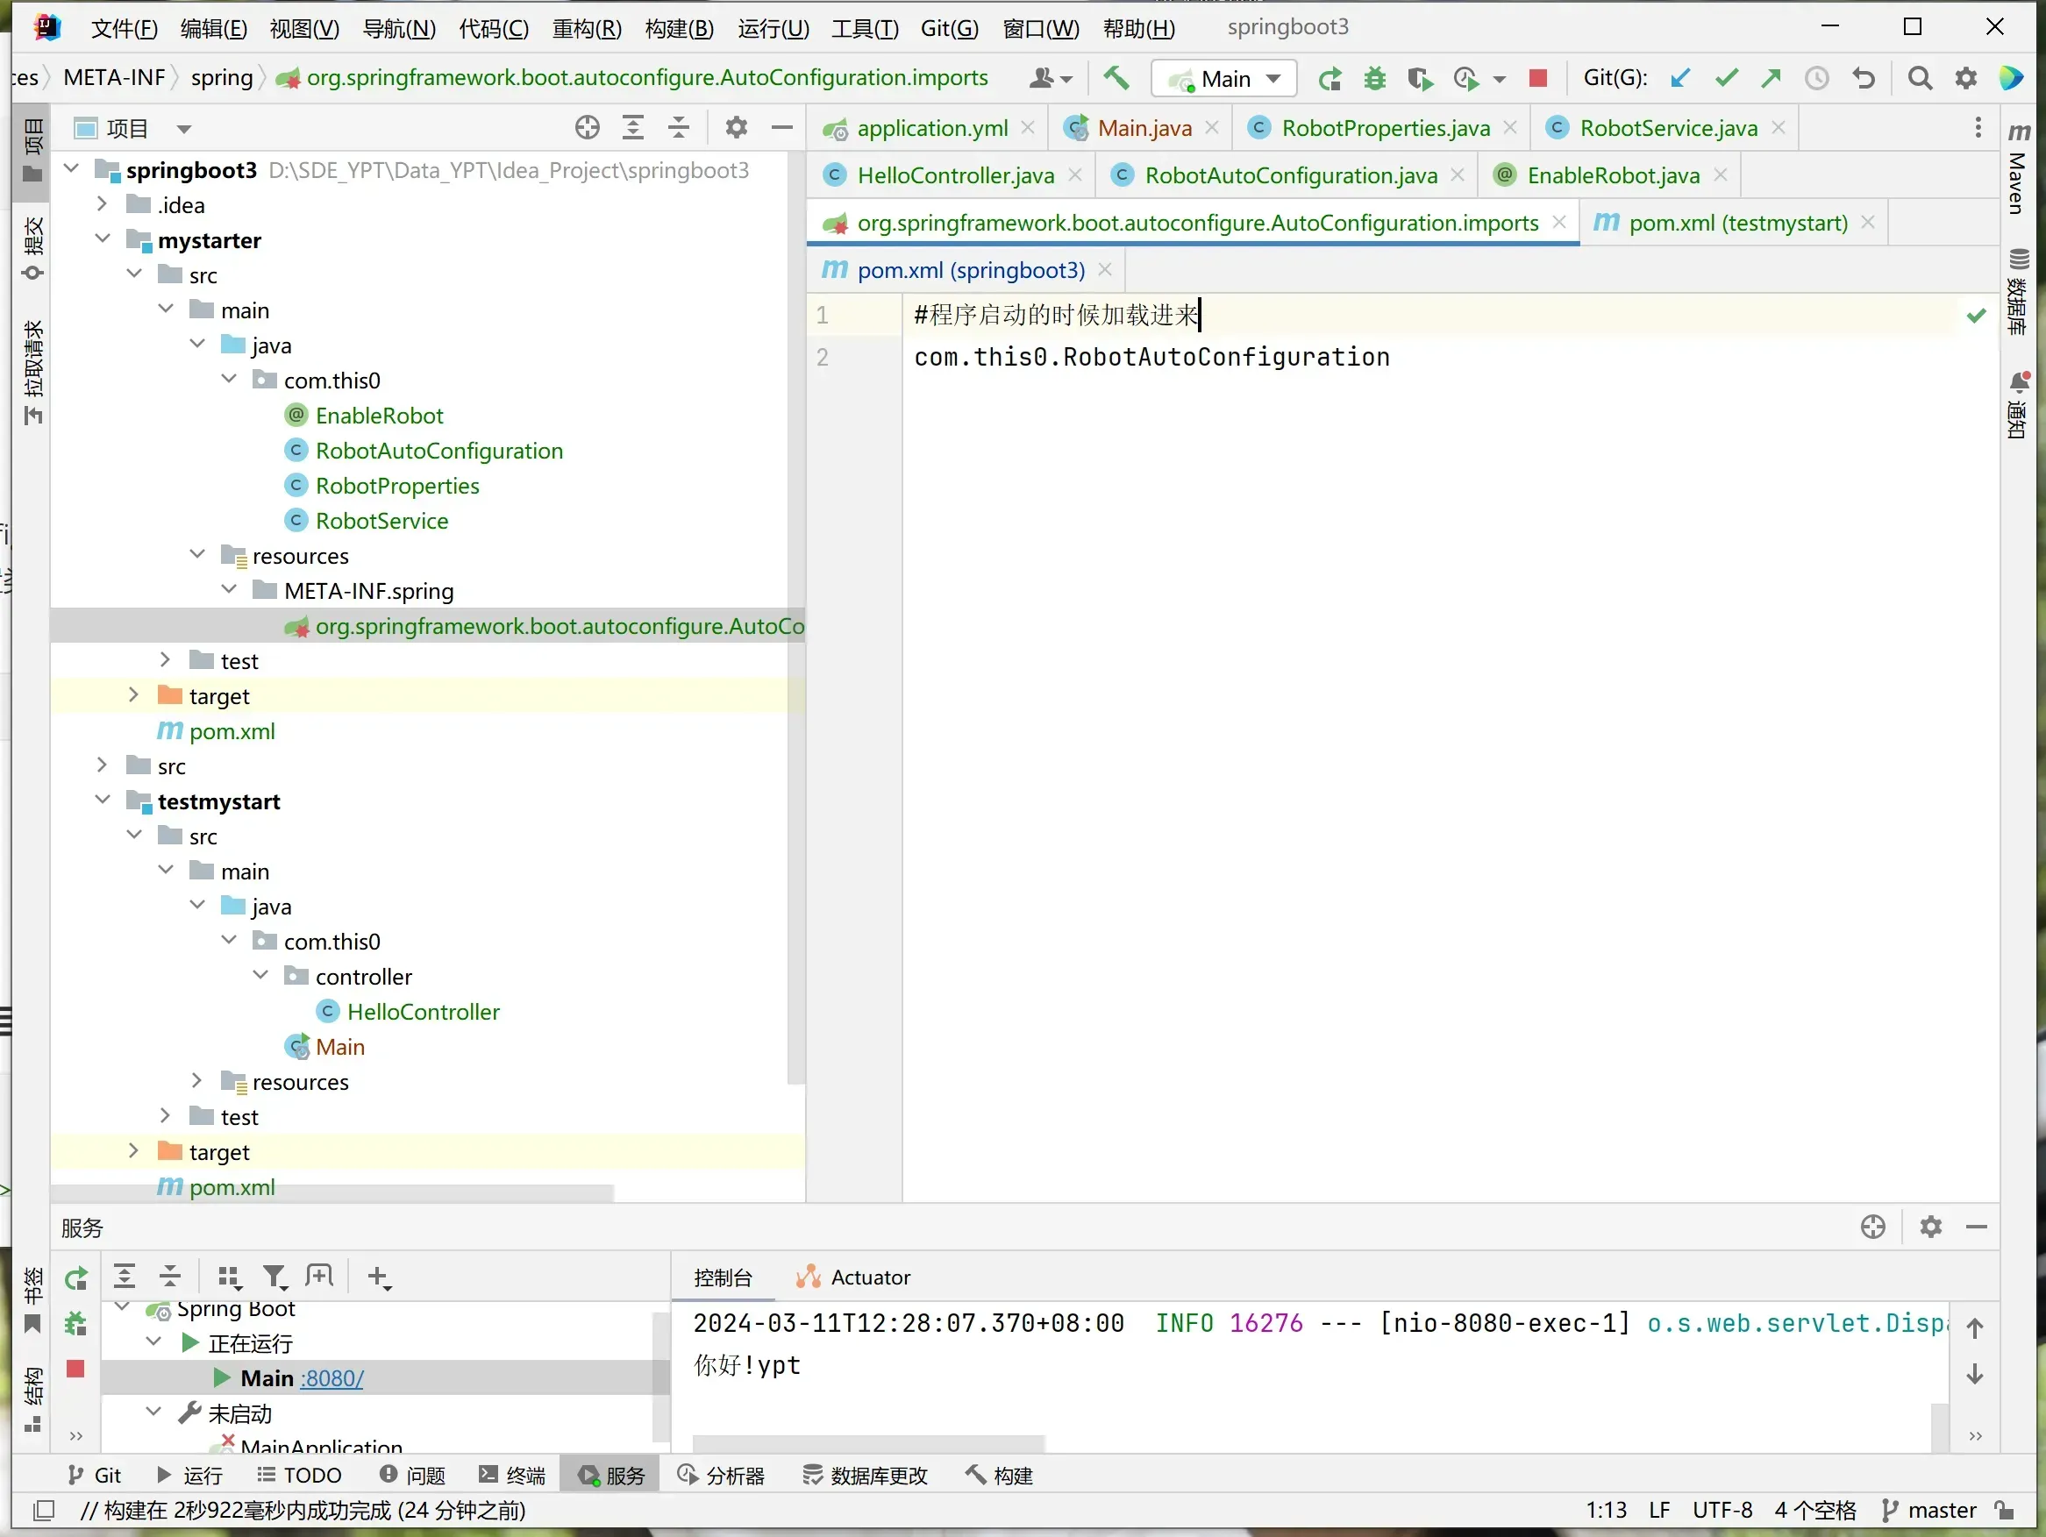
Task: Click the Git update project arrow icon
Action: tap(1679, 79)
